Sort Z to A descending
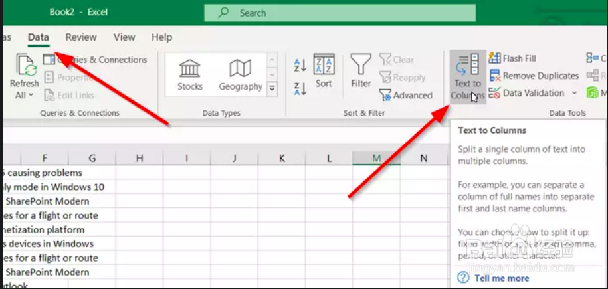The height and width of the screenshot is (289, 608). [x=300, y=88]
